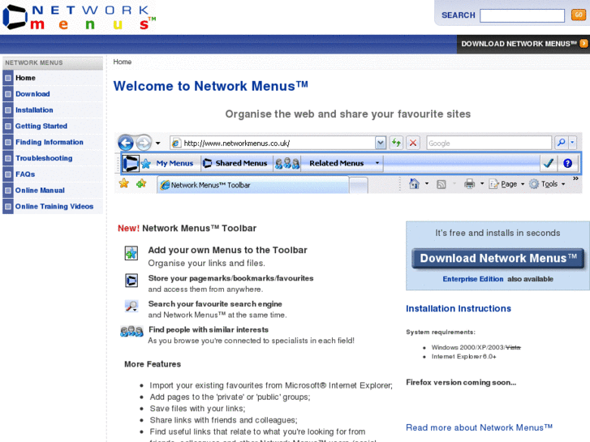The image size is (590, 442).
Task: Click the magnifier search icon
Action: point(561,143)
